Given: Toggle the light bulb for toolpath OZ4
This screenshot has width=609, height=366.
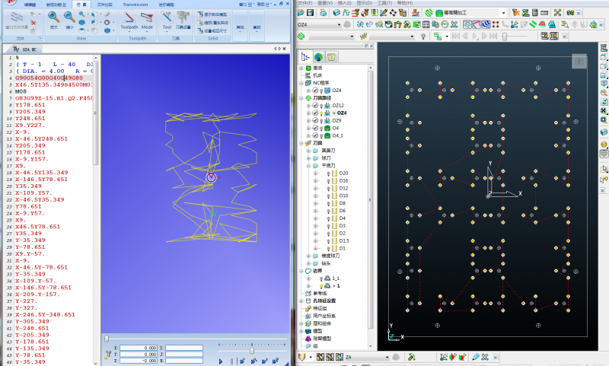Looking at the screenshot, I should (x=321, y=113).
